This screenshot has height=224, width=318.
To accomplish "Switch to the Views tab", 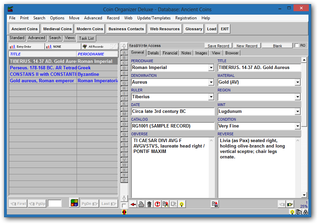I will pyautogui.click(x=70, y=38).
